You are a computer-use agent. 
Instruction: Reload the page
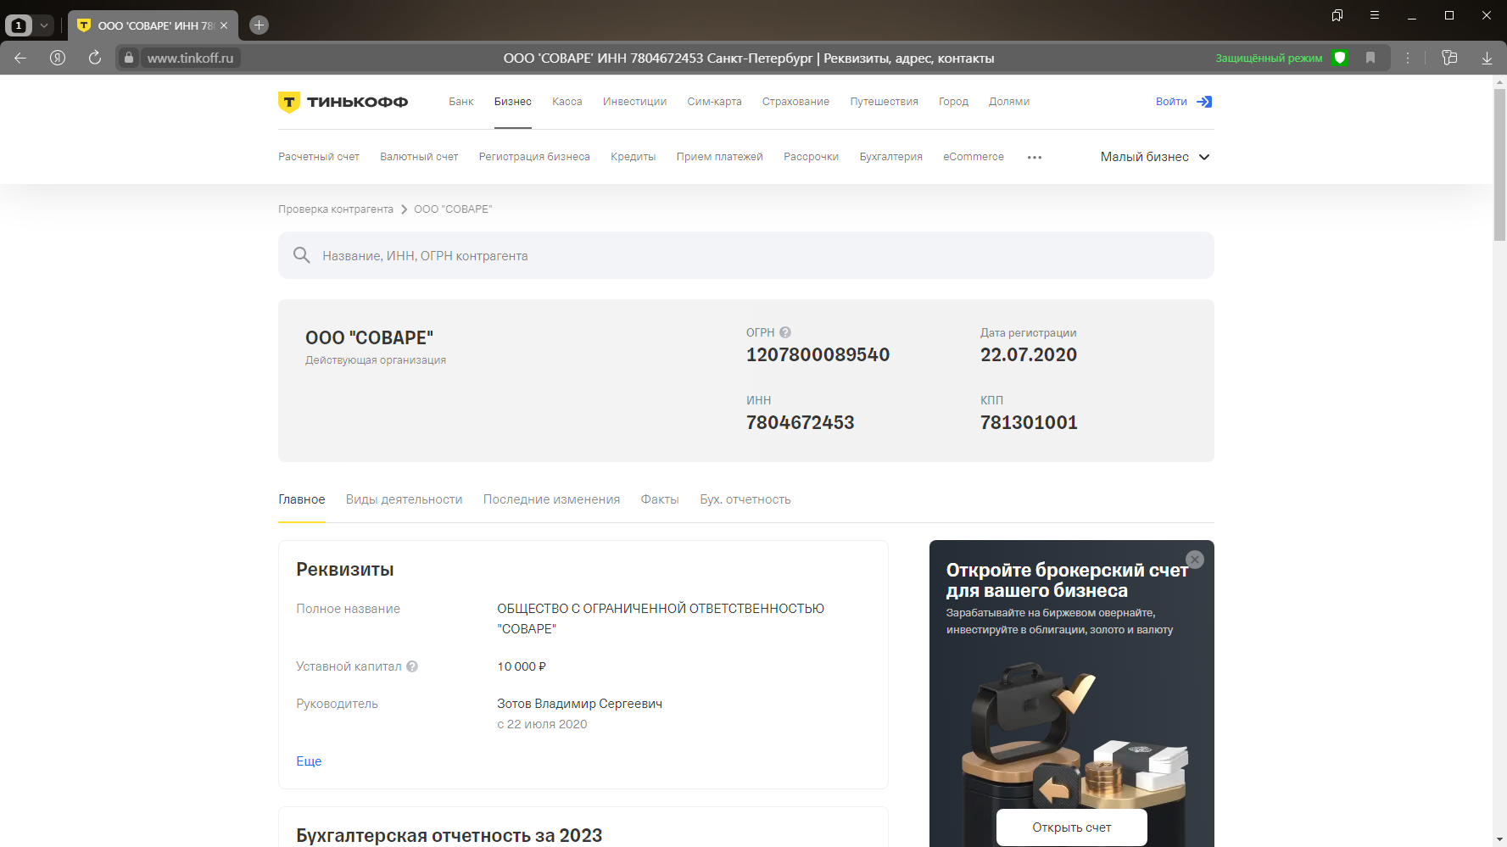pos(95,58)
